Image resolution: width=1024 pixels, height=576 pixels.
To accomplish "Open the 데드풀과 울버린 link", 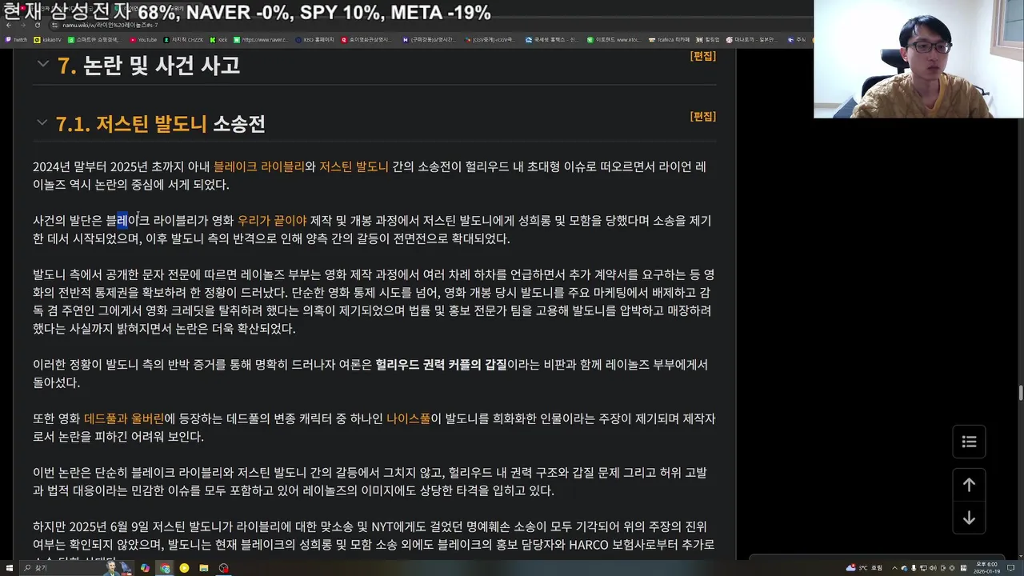I will click(x=124, y=418).
